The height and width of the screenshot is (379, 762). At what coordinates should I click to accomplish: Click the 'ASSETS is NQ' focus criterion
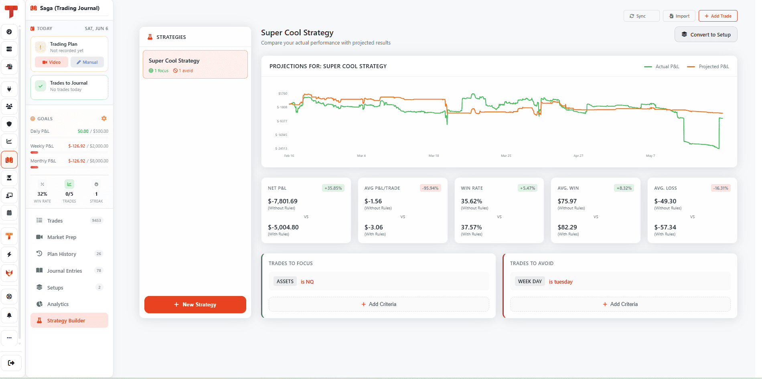379,282
